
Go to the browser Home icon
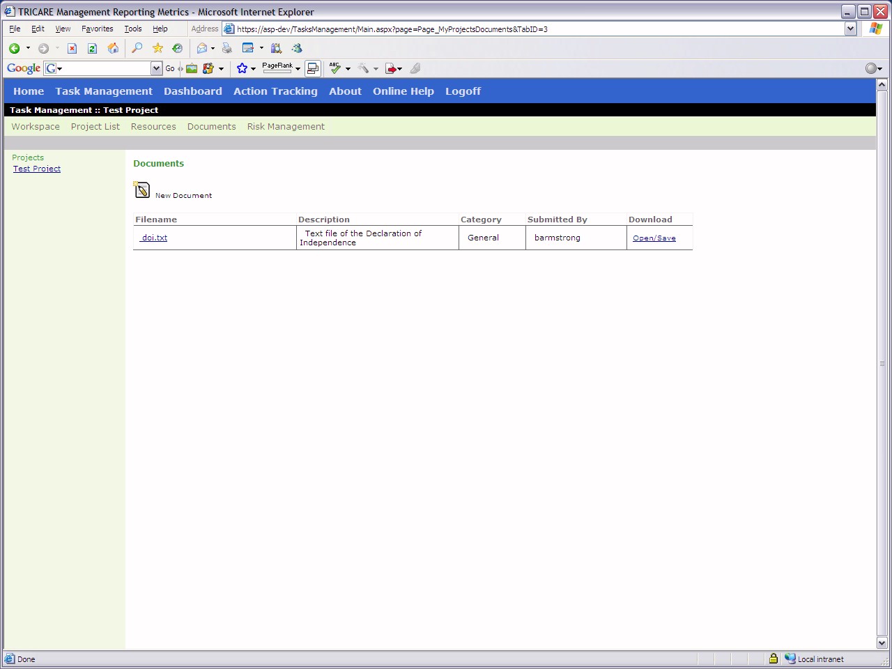[113, 48]
